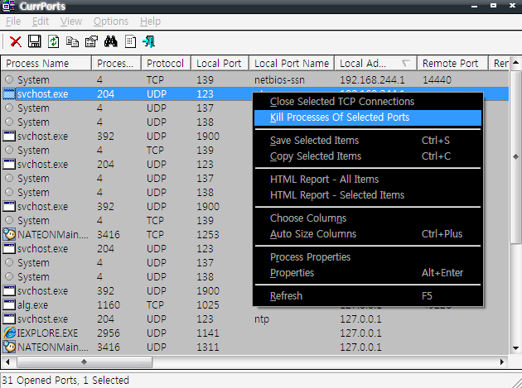Open the View menu
522x388 pixels.
point(71,22)
